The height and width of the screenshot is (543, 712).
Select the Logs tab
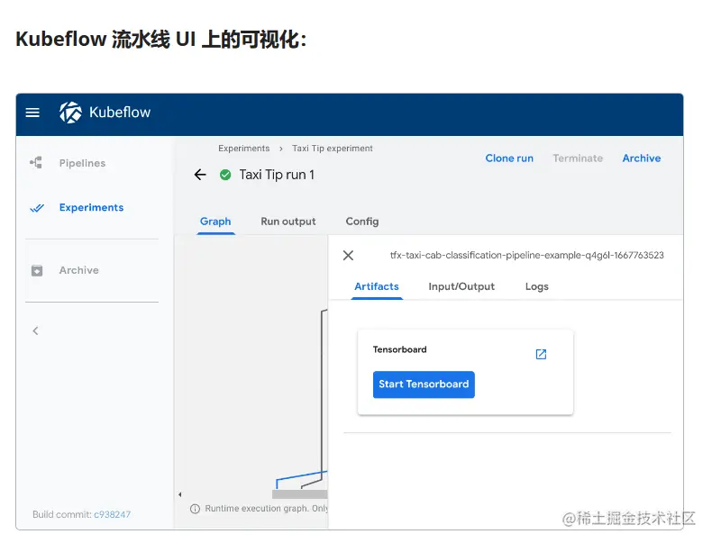pyautogui.click(x=537, y=286)
